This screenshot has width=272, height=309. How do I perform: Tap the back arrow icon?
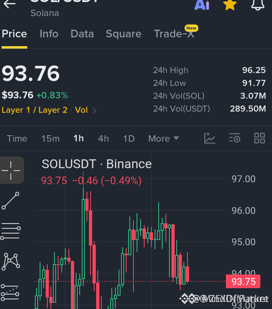click(10, 4)
